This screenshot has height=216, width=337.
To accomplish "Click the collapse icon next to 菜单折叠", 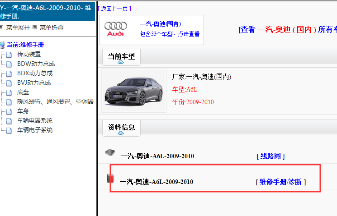I will (x=34, y=28).
